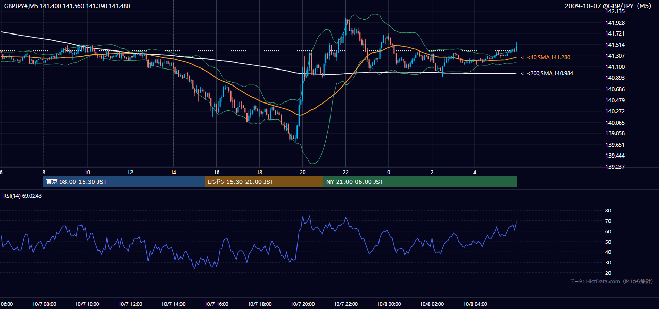Click the 10/7 08:00 bottom time label
Screen dimensions: 659x309
(x=44, y=304)
